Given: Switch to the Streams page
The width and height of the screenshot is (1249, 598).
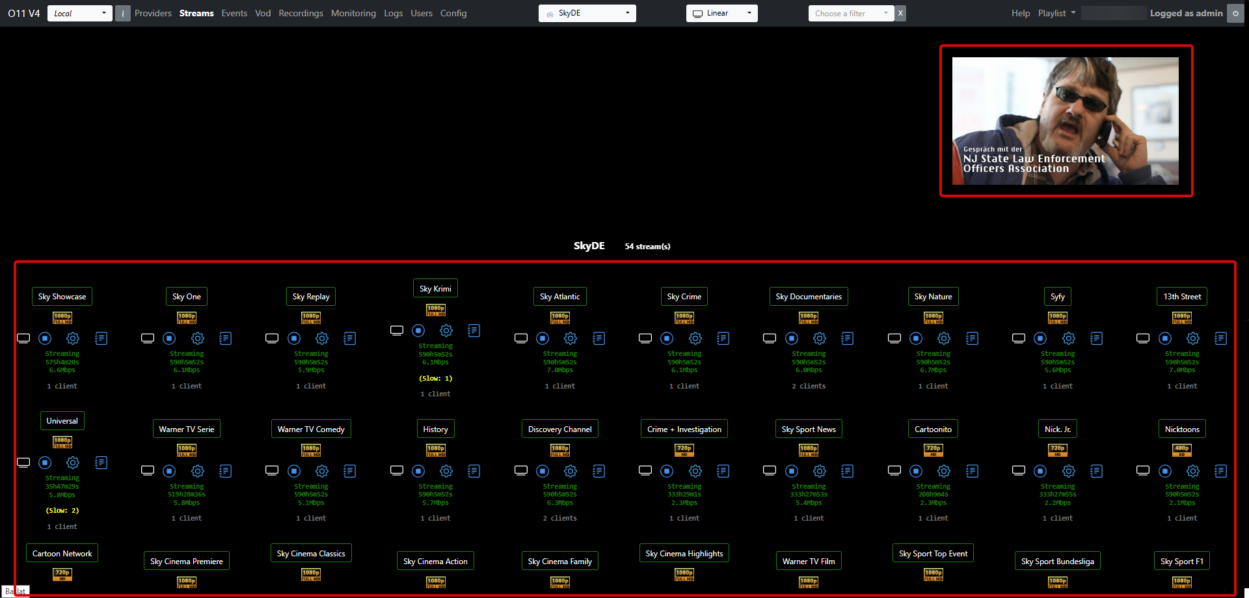Looking at the screenshot, I should point(196,13).
